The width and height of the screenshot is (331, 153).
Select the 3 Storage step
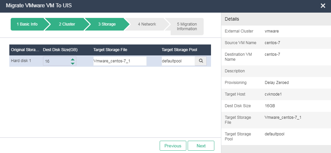pyautogui.click(x=107, y=24)
